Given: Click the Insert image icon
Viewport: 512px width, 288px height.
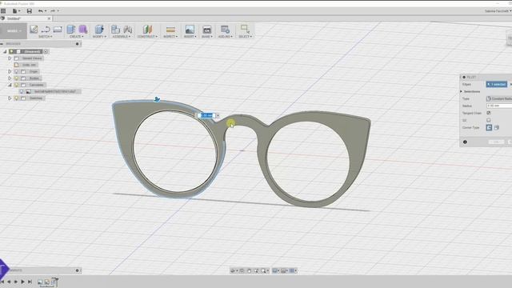Looking at the screenshot, I should [x=190, y=30].
